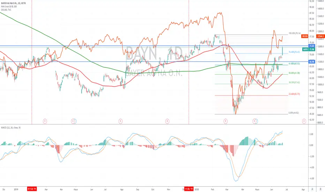Toggle the A scale button at bottom right
The height and width of the screenshot is (192, 325).
312,189
